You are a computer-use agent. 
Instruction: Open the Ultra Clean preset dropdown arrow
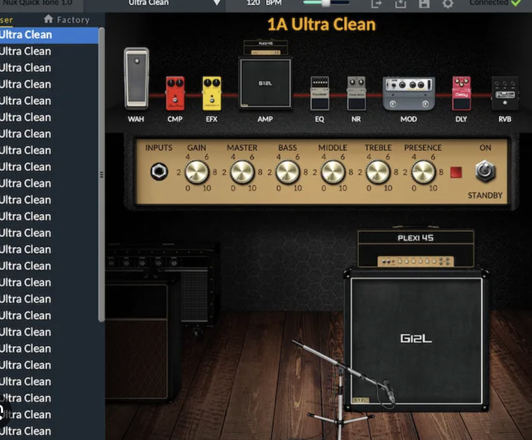tap(217, 3)
